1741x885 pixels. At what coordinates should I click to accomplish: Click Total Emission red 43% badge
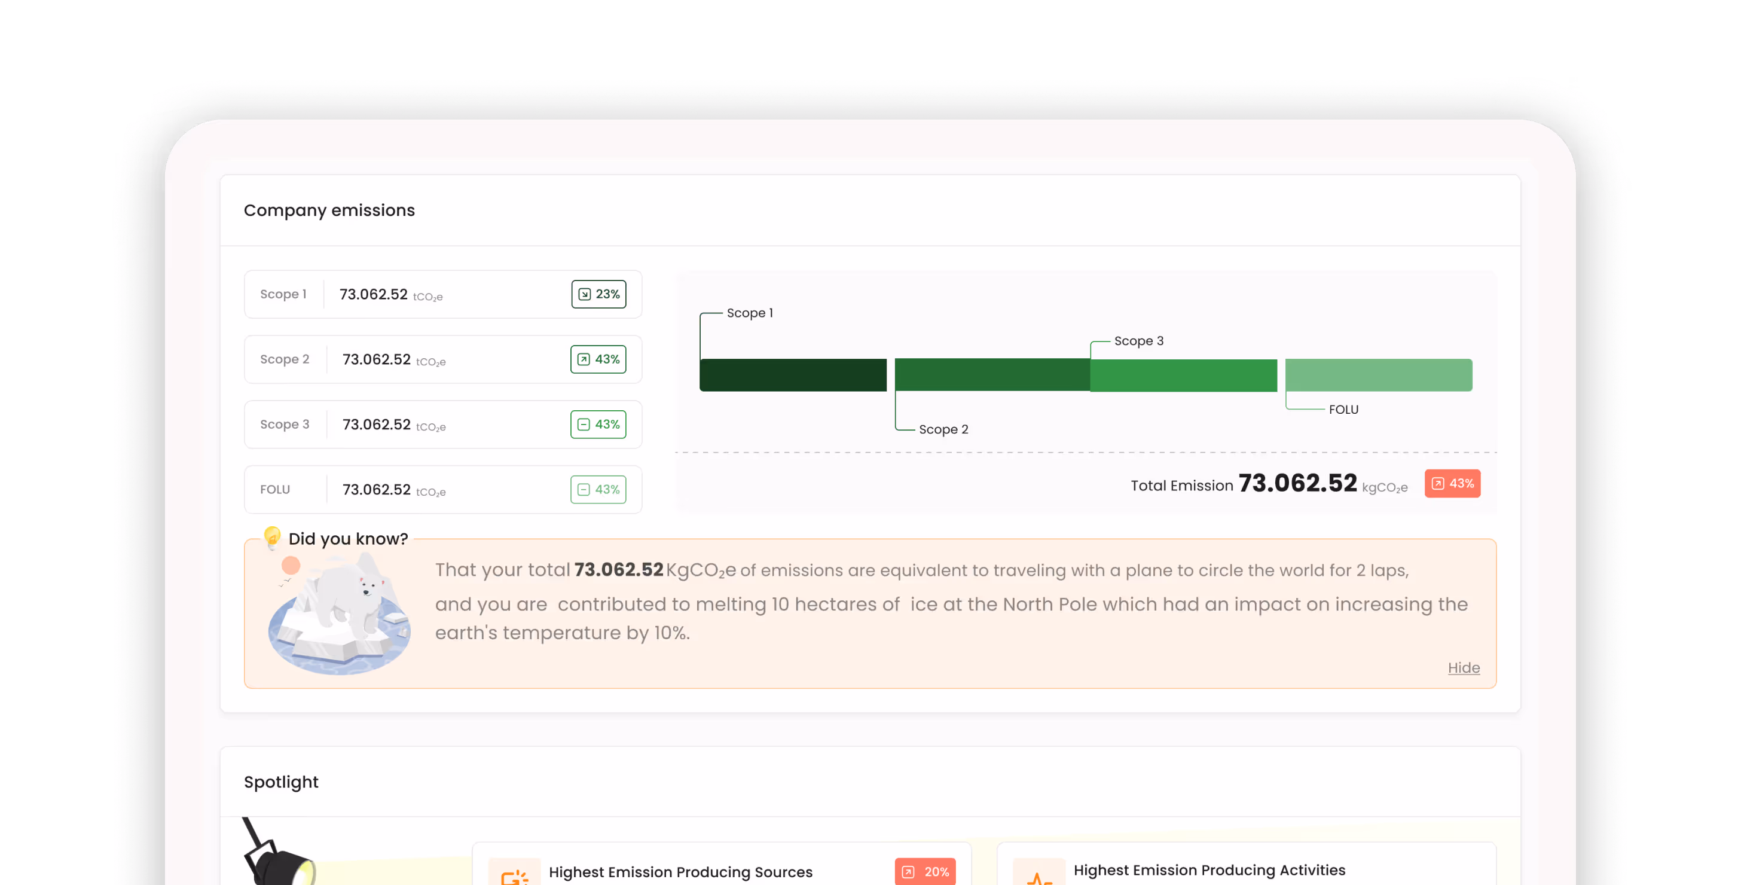click(1452, 483)
